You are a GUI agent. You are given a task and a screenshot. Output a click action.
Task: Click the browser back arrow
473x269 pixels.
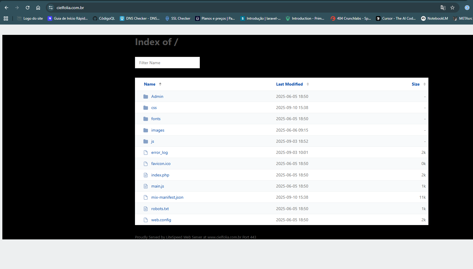6,8
